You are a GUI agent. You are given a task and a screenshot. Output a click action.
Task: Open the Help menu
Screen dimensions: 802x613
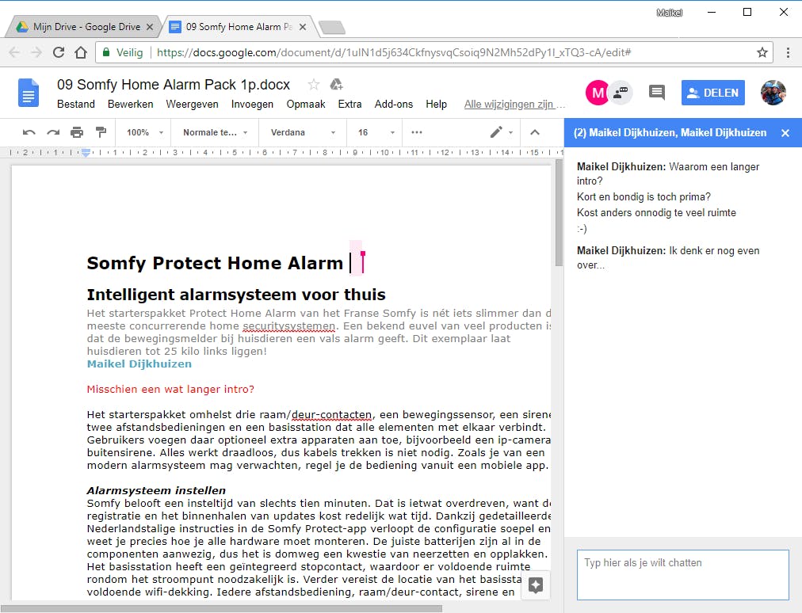coord(437,105)
